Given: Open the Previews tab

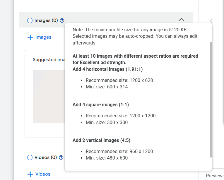Looking at the screenshot, I should point(215,176).
